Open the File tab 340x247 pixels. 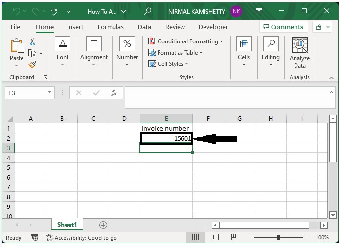coord(15,27)
